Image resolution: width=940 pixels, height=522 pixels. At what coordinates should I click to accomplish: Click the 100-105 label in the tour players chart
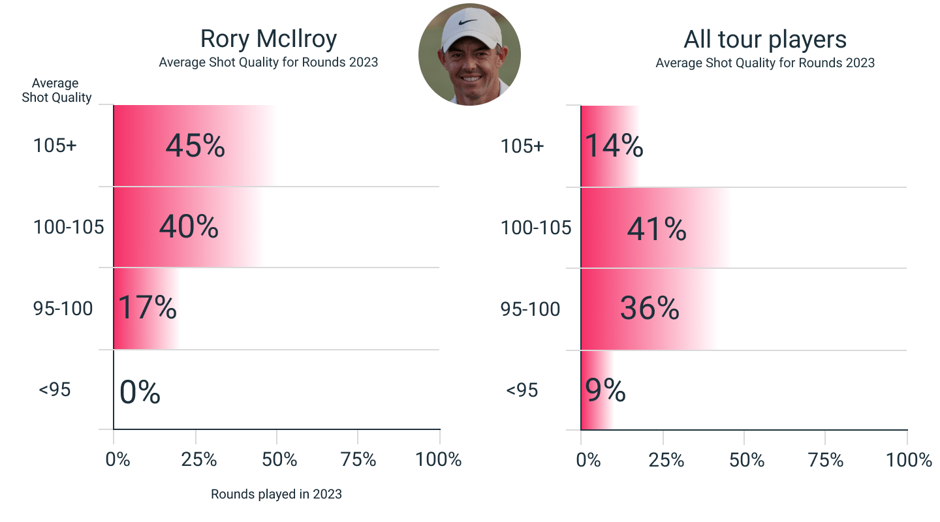[x=536, y=228]
